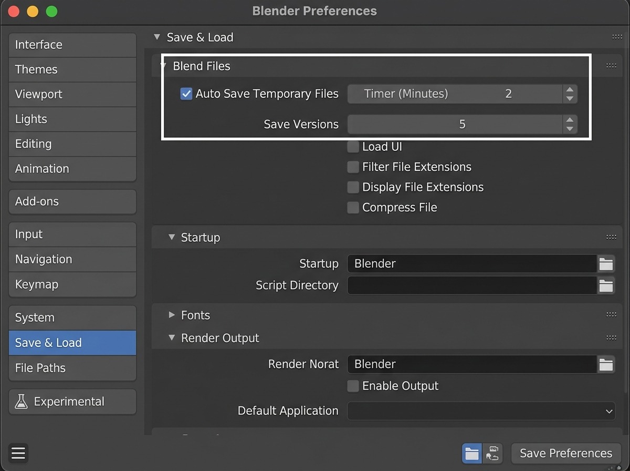This screenshot has height=471, width=630.
Task: Click the Render Norat text field
Action: coord(472,364)
